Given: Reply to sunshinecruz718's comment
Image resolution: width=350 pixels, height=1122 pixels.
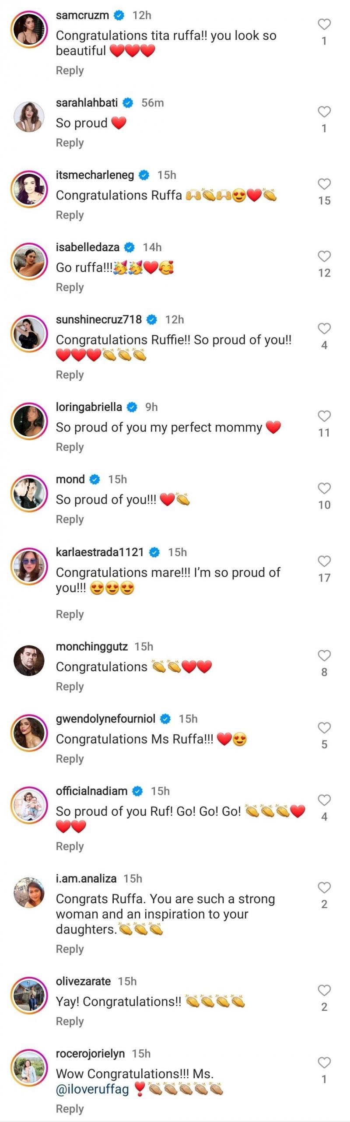Looking at the screenshot, I should click(70, 375).
